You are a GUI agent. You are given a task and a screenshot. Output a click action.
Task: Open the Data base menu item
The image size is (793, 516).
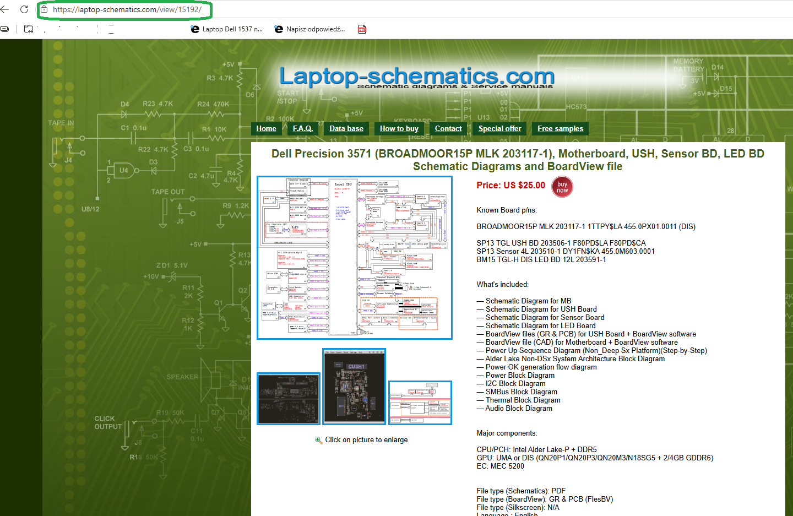pos(346,128)
